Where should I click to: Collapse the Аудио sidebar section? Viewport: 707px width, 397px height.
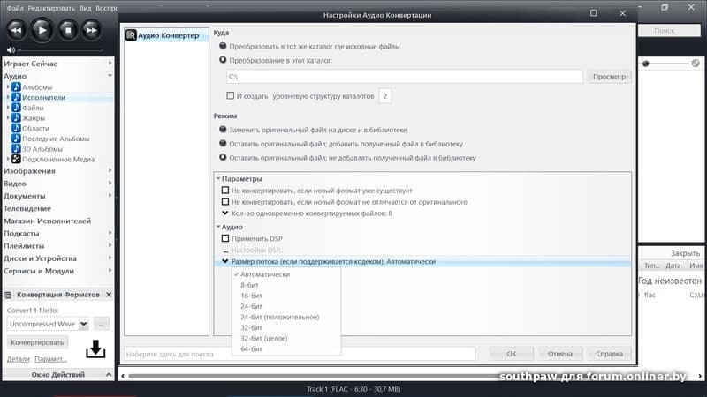click(x=110, y=76)
